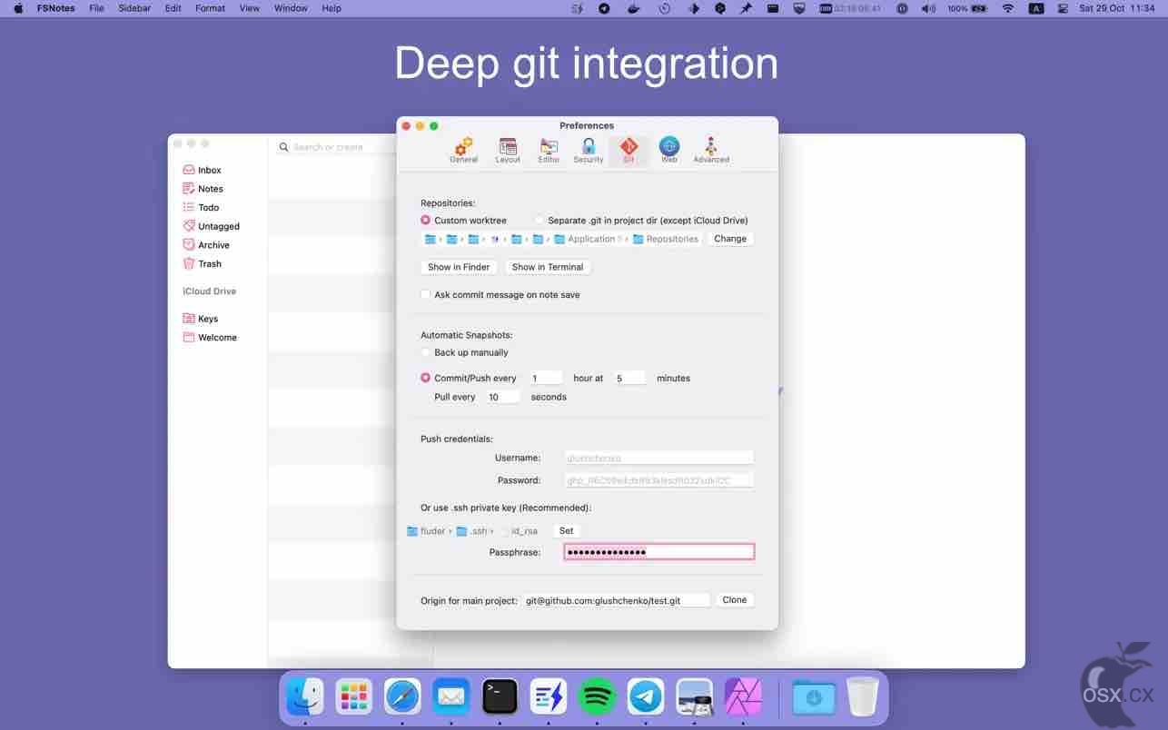Open the General preferences tab
This screenshot has height=730, width=1168.
(x=463, y=151)
